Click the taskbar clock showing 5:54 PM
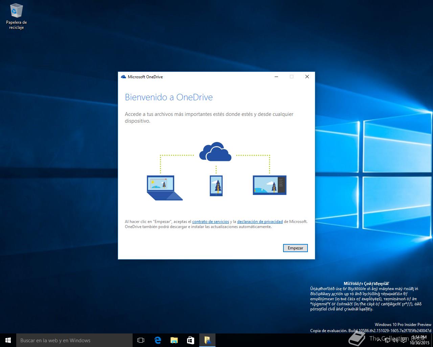Viewport: 433px width, 347px height. [419, 340]
